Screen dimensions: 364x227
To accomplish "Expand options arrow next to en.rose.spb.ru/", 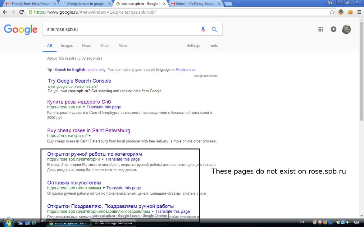I will pyautogui.click(x=89, y=136).
